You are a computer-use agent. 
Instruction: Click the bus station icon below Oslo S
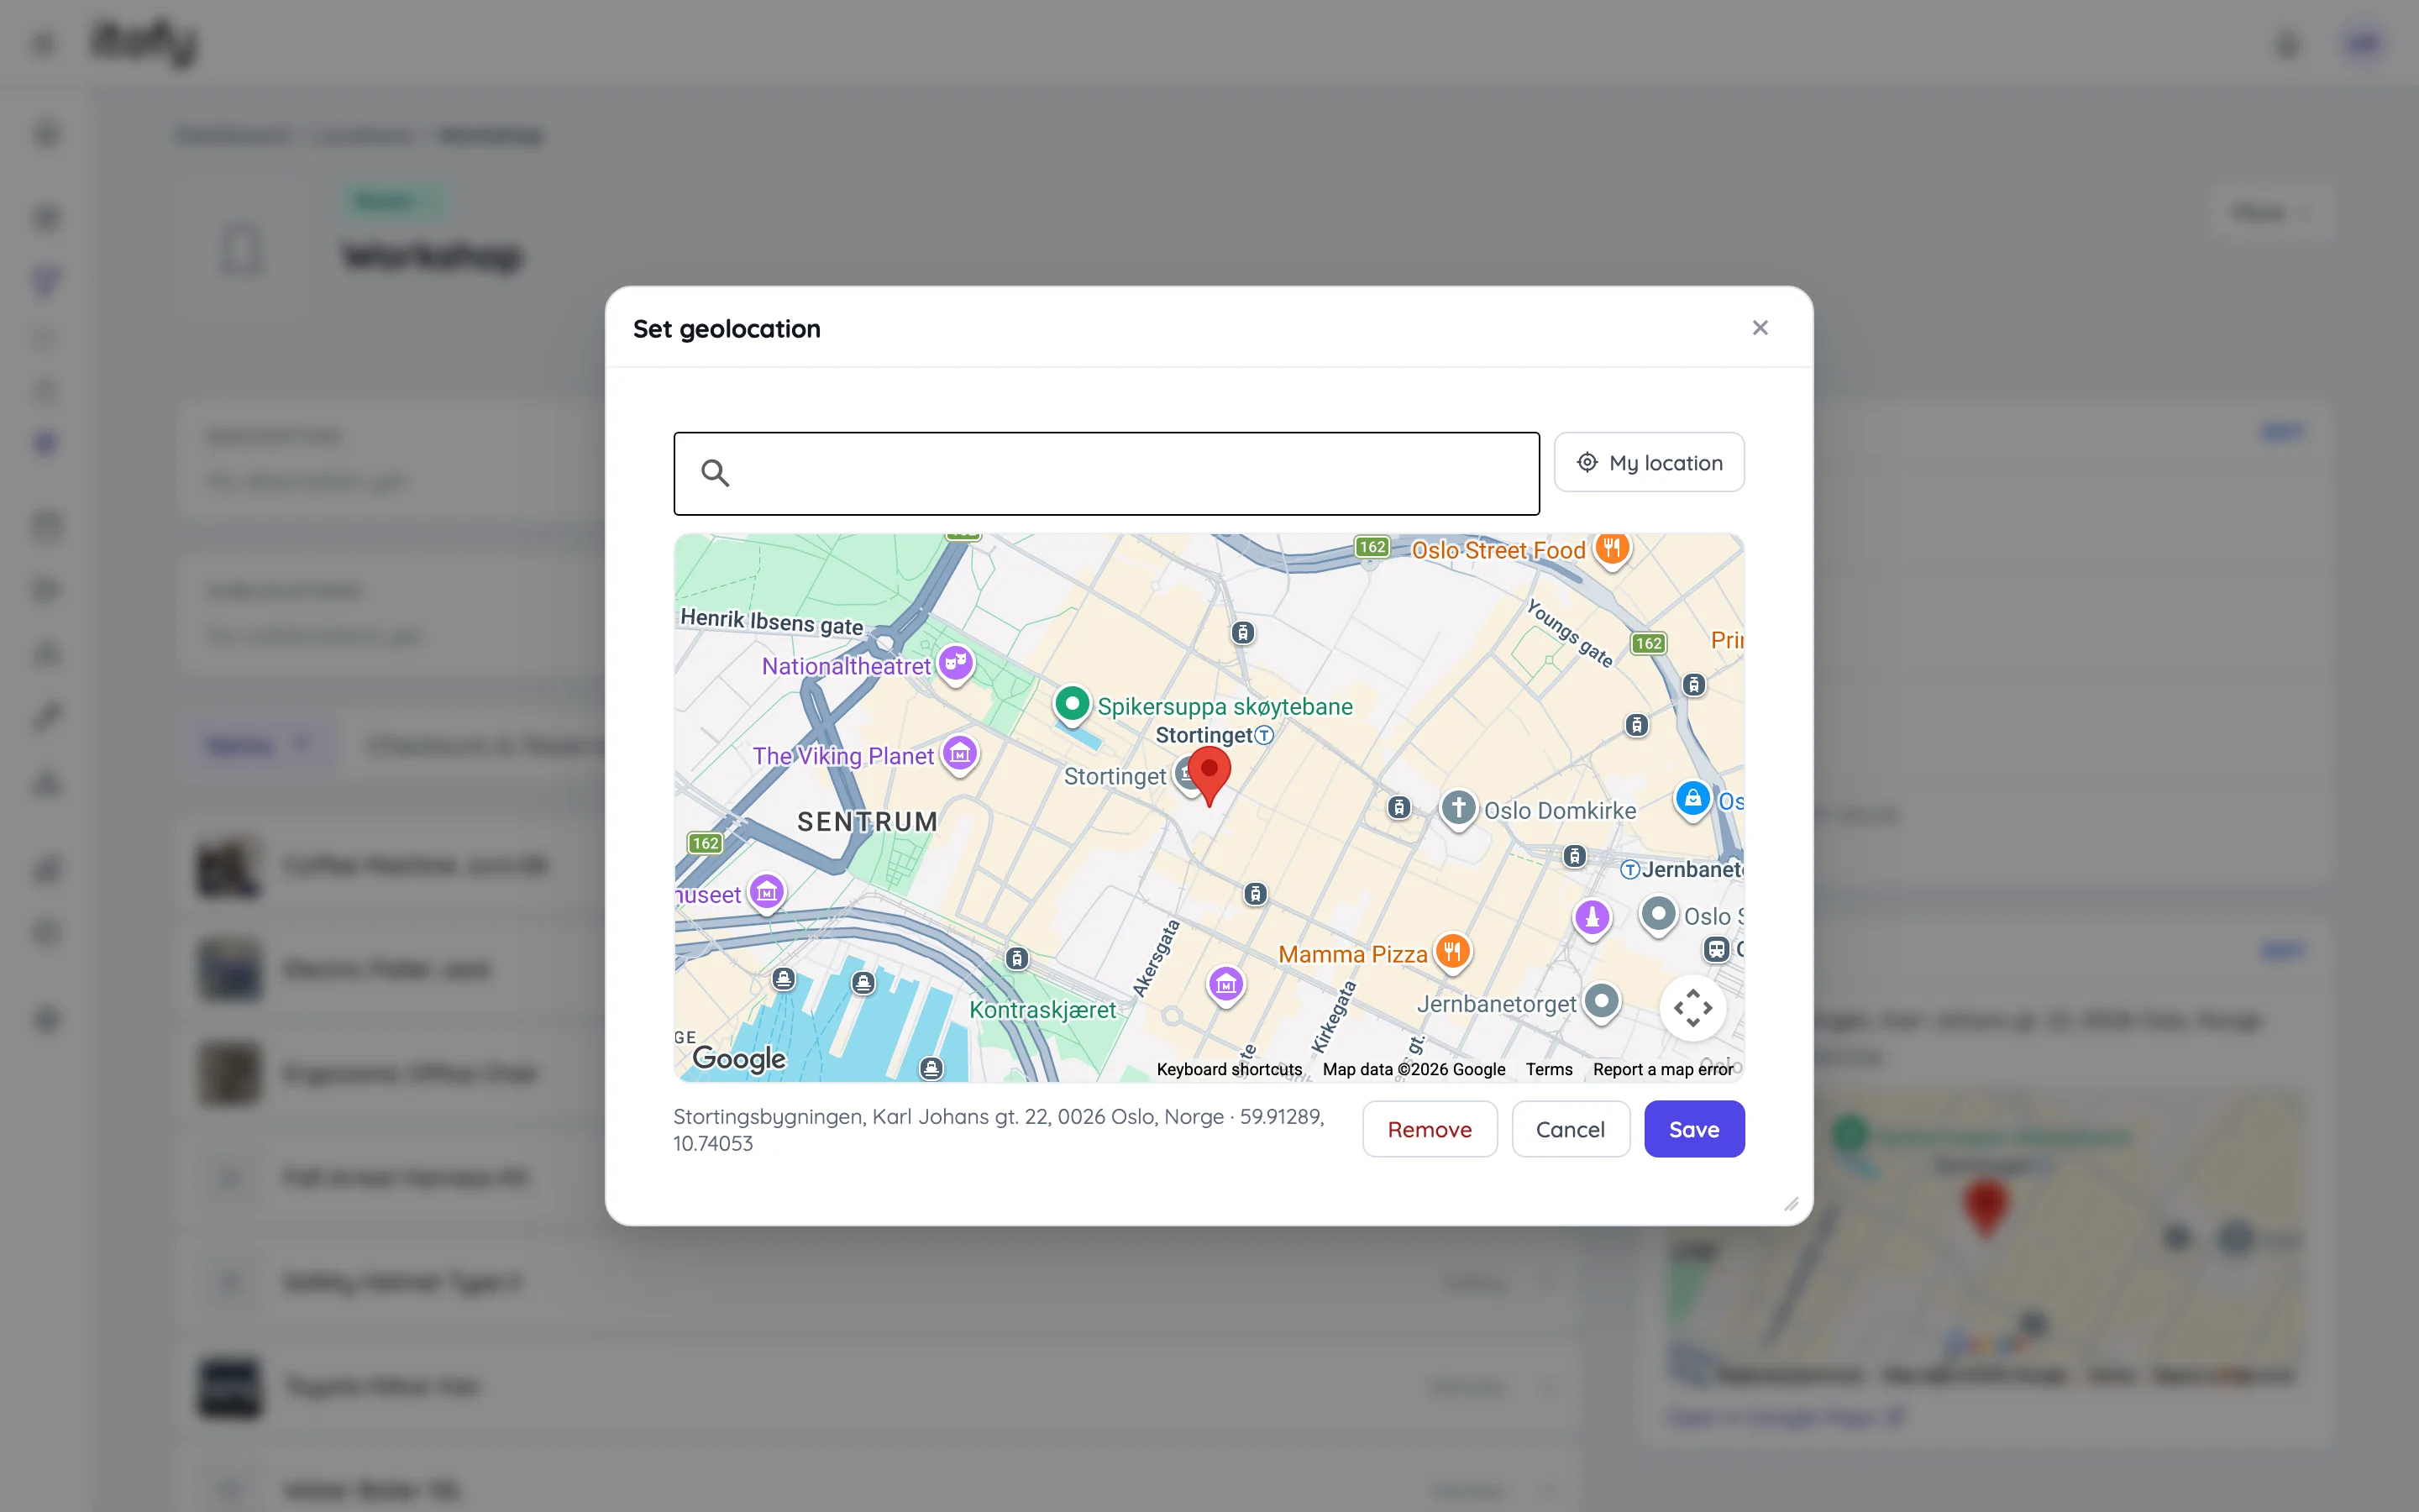pos(1716,949)
